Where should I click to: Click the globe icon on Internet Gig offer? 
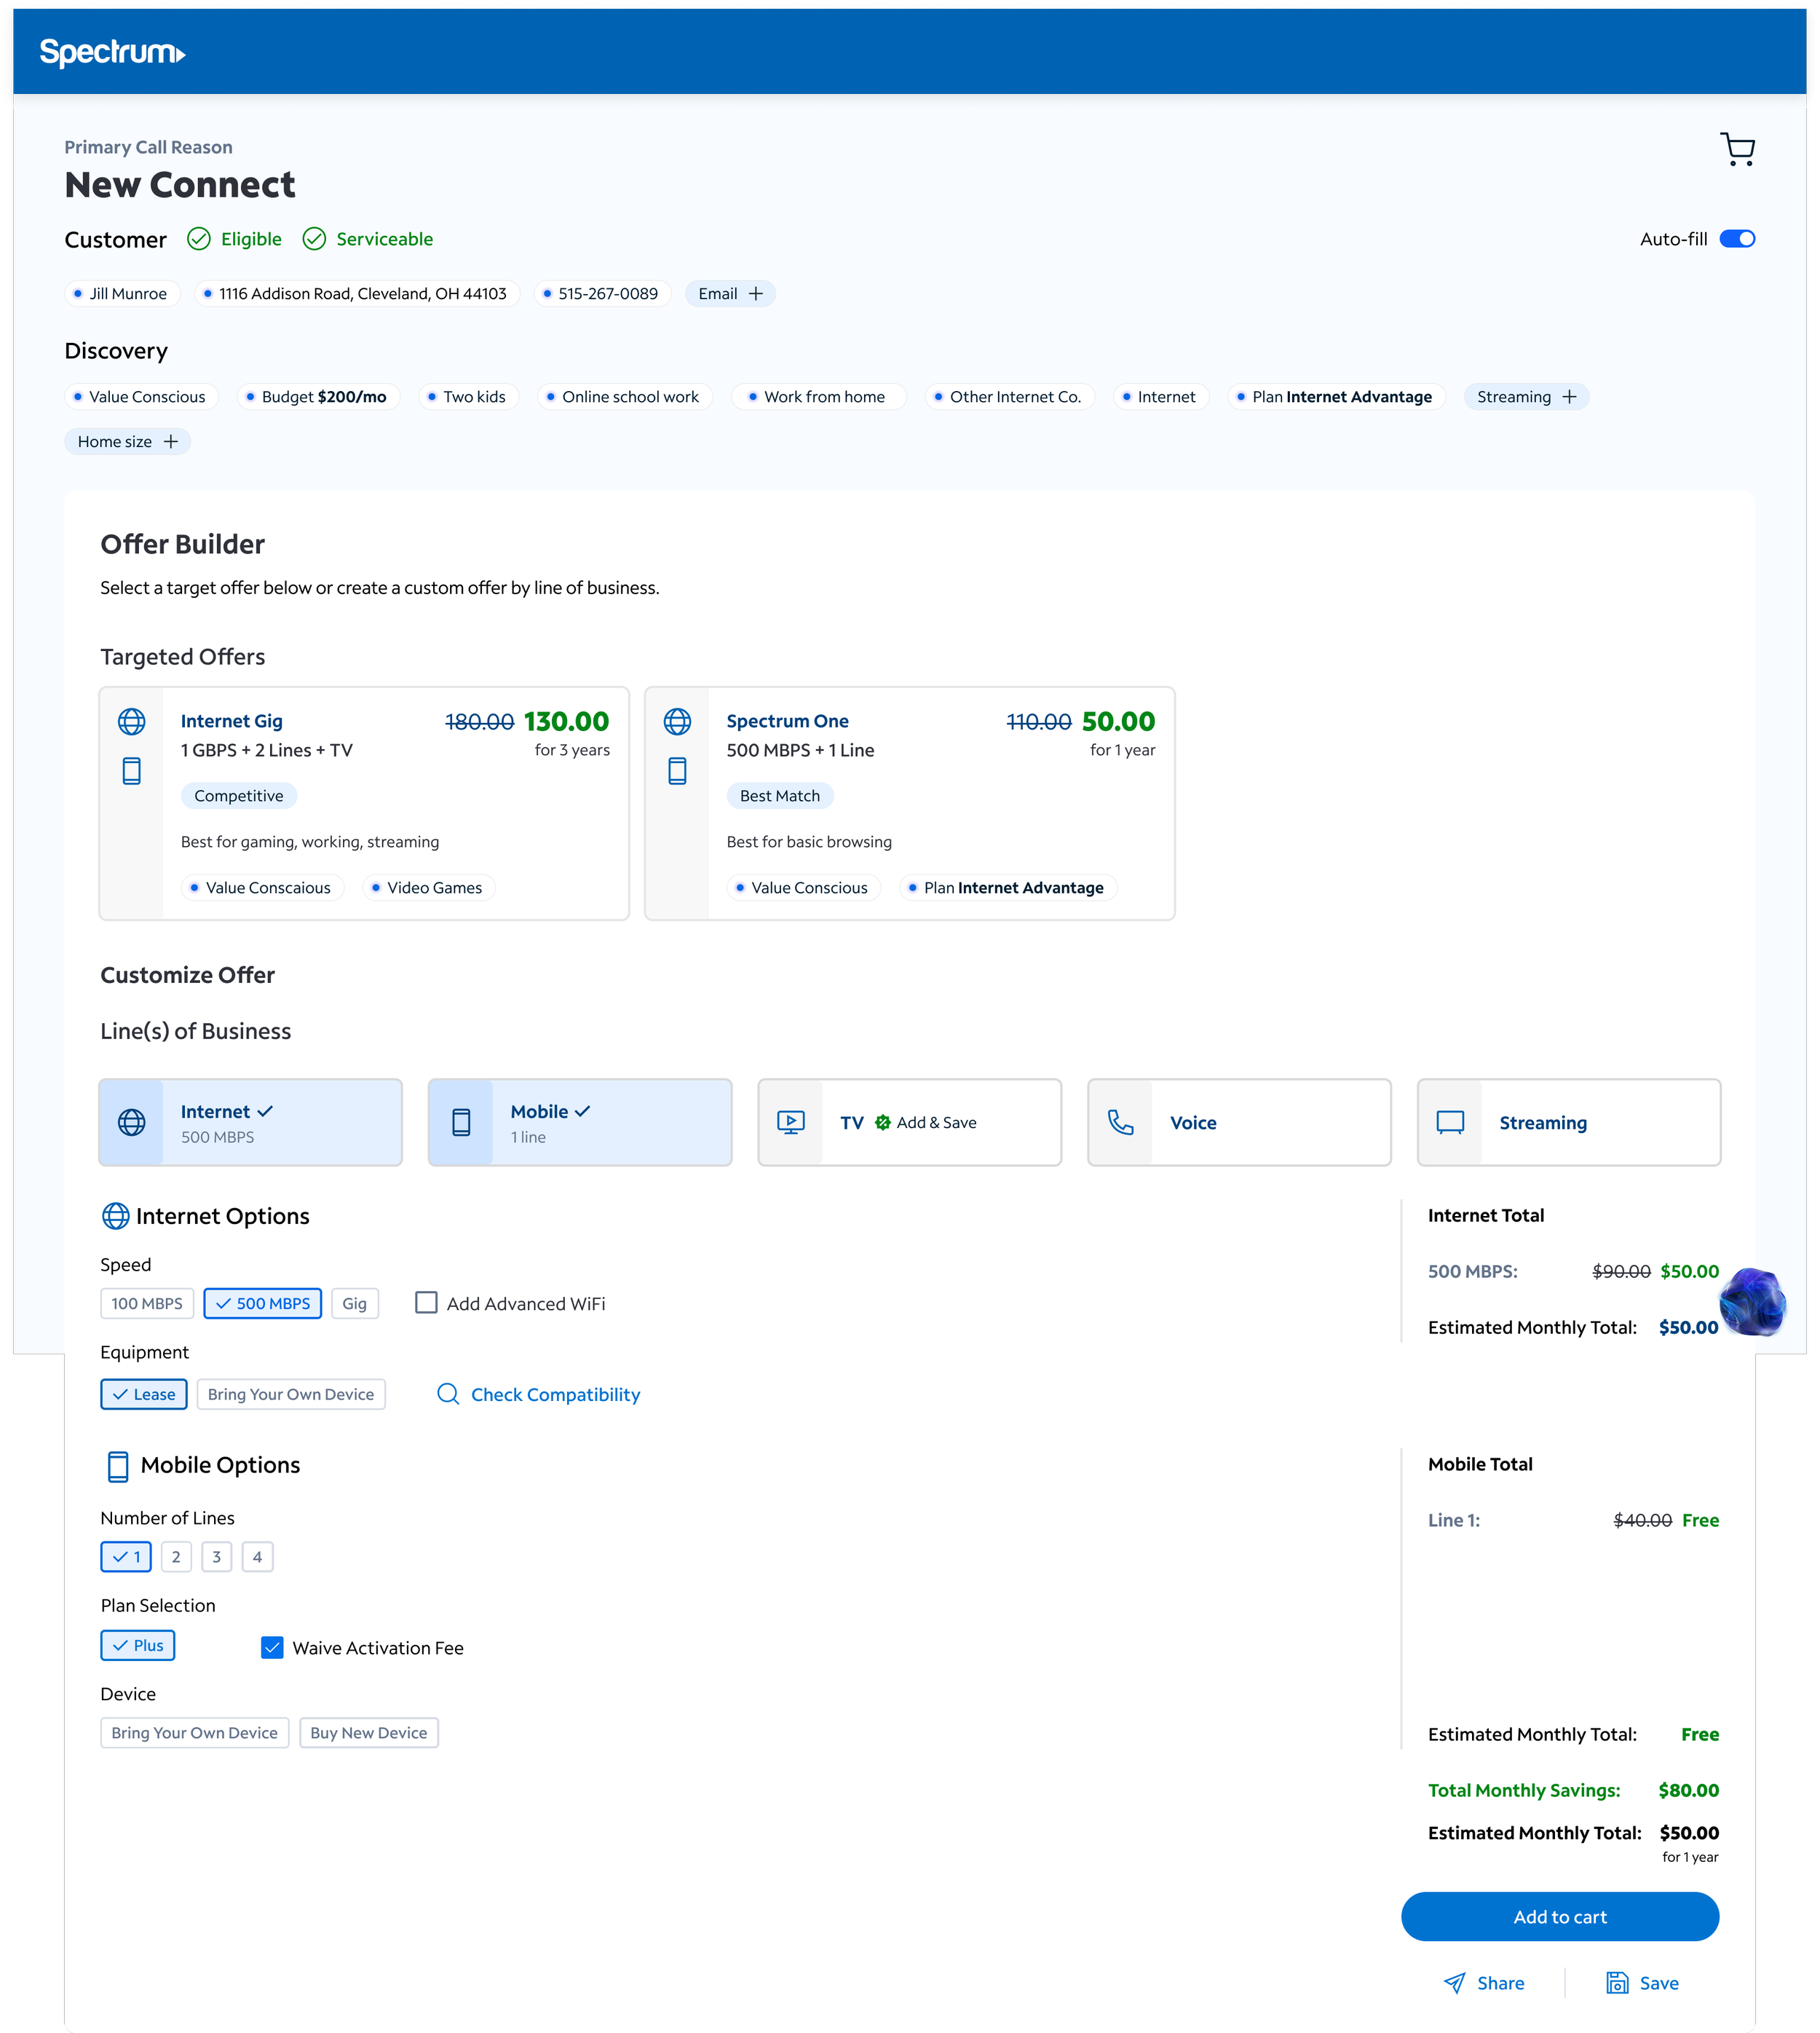pyautogui.click(x=131, y=721)
